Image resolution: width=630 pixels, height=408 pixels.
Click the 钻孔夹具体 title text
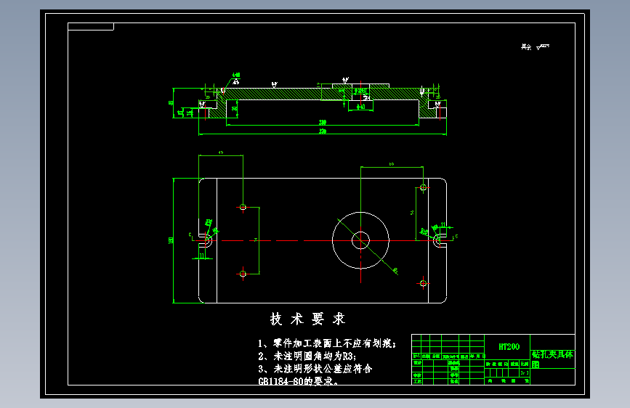point(552,354)
